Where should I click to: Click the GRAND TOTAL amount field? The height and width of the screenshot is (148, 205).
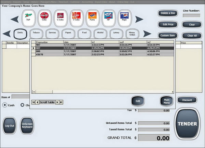pyautogui.click(x=154, y=138)
